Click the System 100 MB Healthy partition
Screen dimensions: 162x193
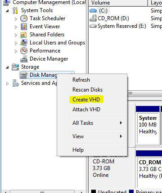click(x=148, y=129)
